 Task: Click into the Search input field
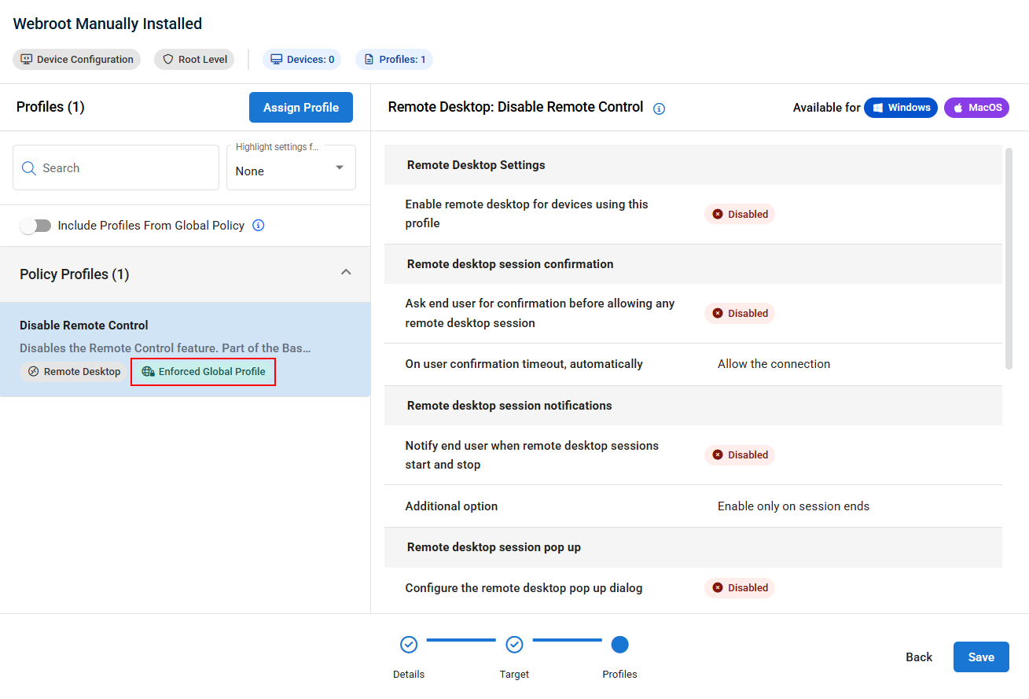coord(116,167)
